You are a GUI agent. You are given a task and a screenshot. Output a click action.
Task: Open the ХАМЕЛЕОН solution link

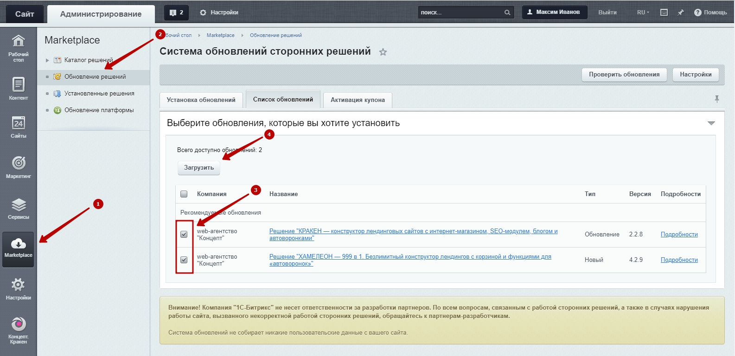410,260
